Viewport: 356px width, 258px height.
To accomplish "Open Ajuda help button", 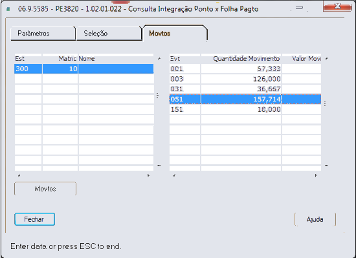I will coord(315,219).
